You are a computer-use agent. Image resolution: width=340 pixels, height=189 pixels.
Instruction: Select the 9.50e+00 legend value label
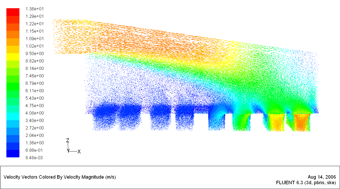coord(34,53)
